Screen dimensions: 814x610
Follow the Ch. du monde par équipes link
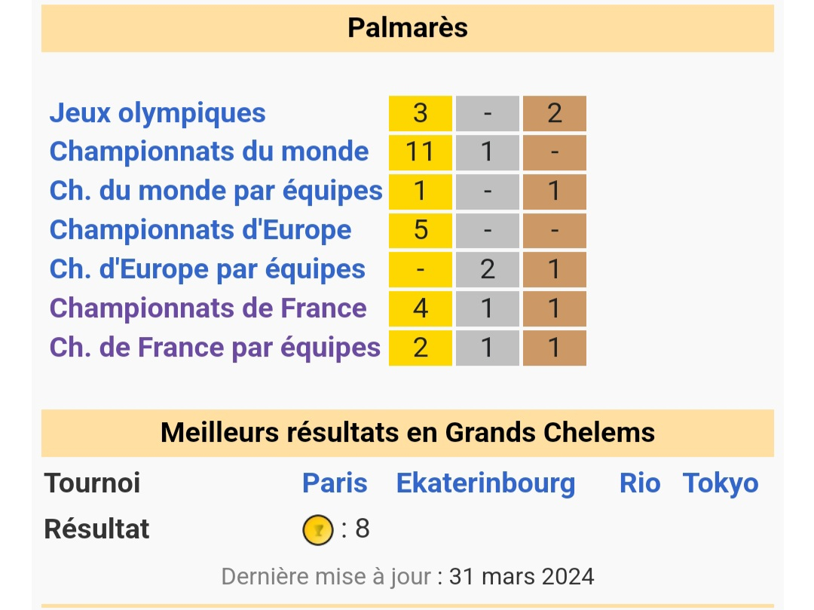click(216, 191)
